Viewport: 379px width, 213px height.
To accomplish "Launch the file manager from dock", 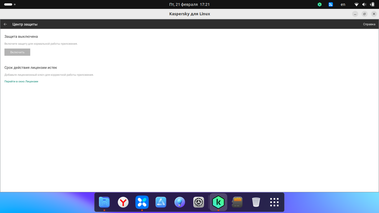I will click(104, 202).
